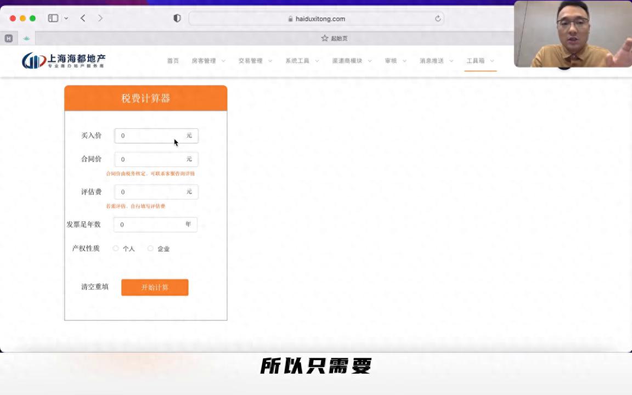Expand the 房客管理 dropdown menu
Screen dimensions: 632x395
[x=208, y=61]
